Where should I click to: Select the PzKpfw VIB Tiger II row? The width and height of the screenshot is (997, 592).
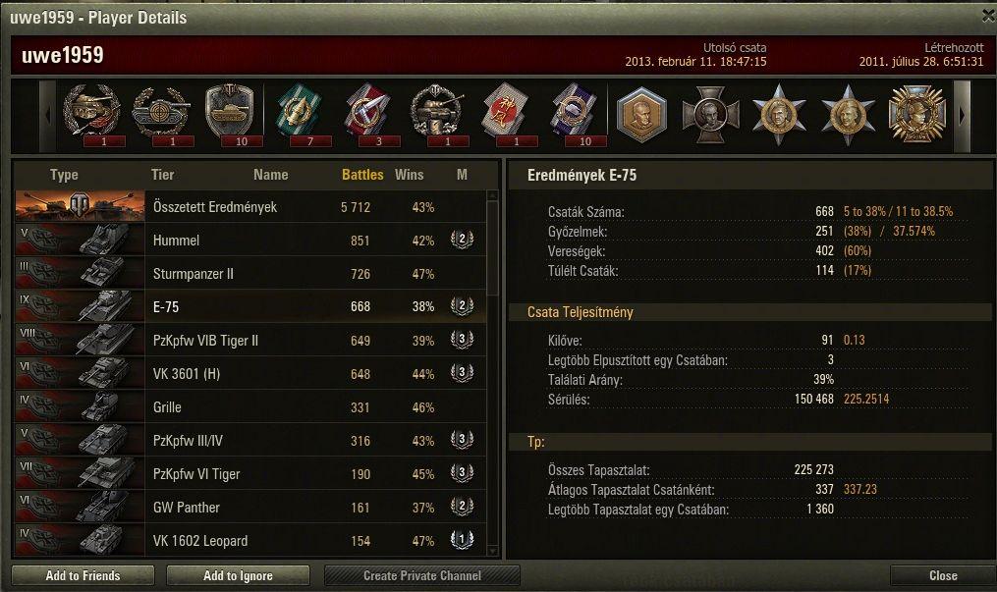pyautogui.click(x=250, y=341)
